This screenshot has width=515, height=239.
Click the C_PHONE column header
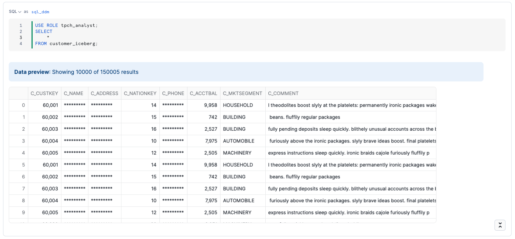point(173,93)
